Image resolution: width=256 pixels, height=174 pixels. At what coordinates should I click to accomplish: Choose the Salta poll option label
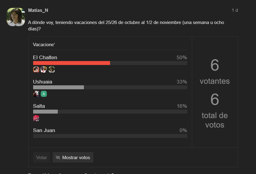pos(39,106)
